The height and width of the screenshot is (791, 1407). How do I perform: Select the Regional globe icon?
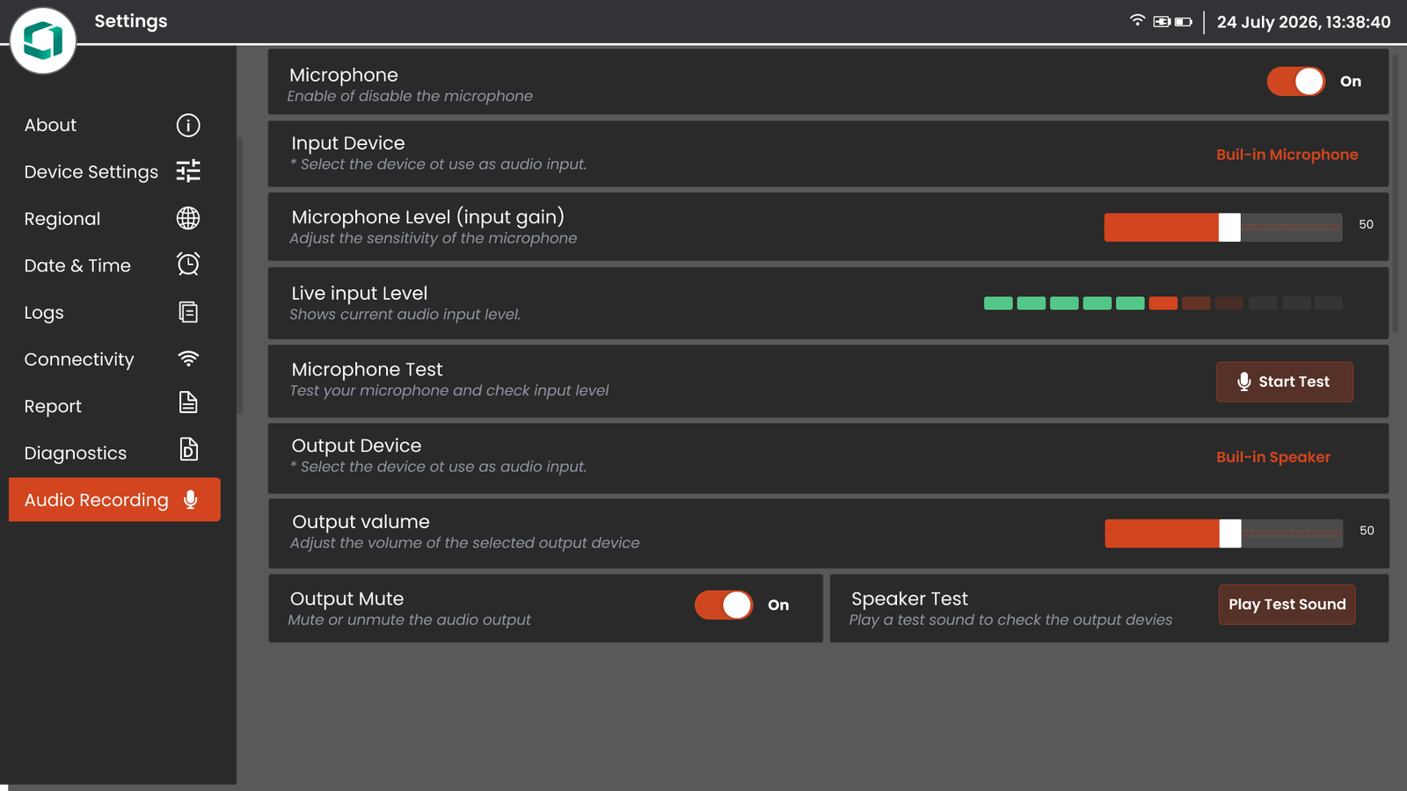188,218
